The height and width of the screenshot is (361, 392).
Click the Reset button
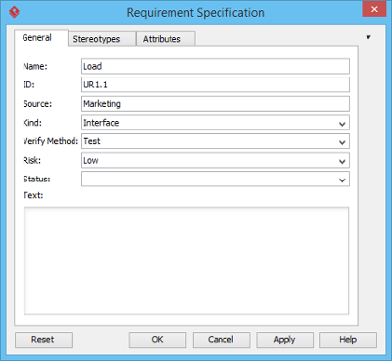click(x=43, y=340)
